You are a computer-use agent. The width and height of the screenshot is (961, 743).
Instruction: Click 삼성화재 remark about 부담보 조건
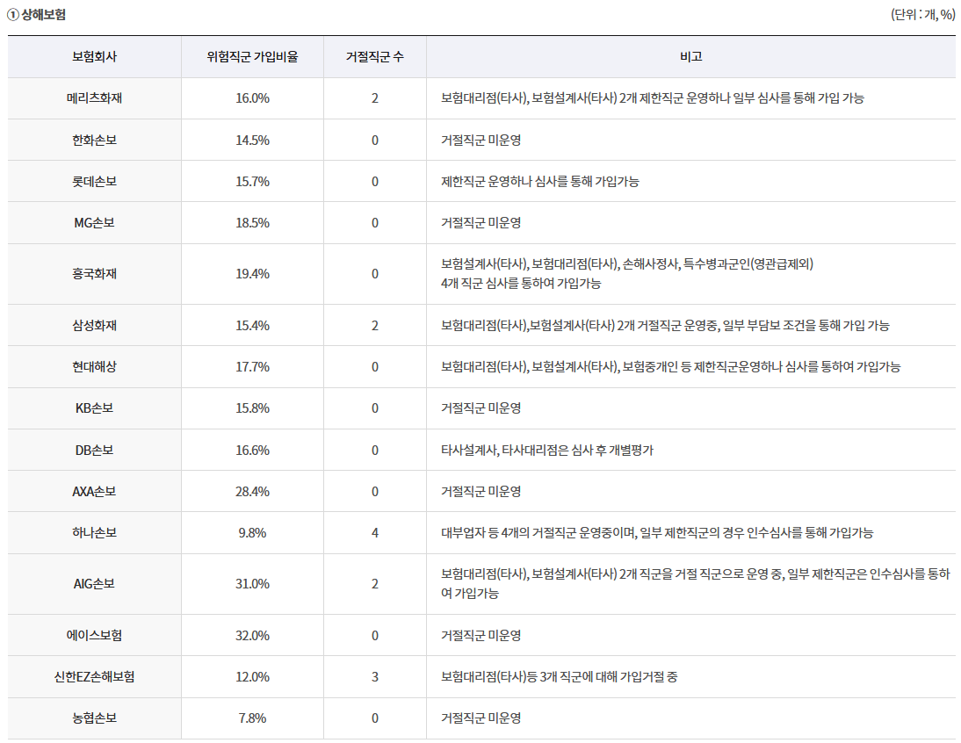665,325
